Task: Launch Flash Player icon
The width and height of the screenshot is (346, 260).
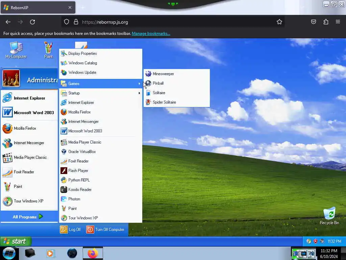Action: tap(64, 171)
